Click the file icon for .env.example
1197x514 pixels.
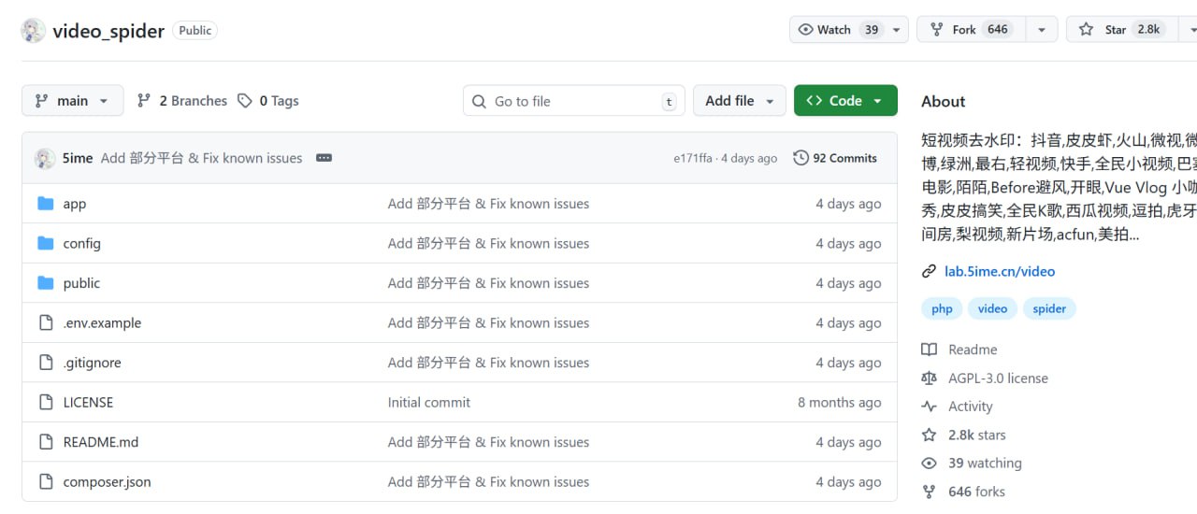(x=45, y=322)
